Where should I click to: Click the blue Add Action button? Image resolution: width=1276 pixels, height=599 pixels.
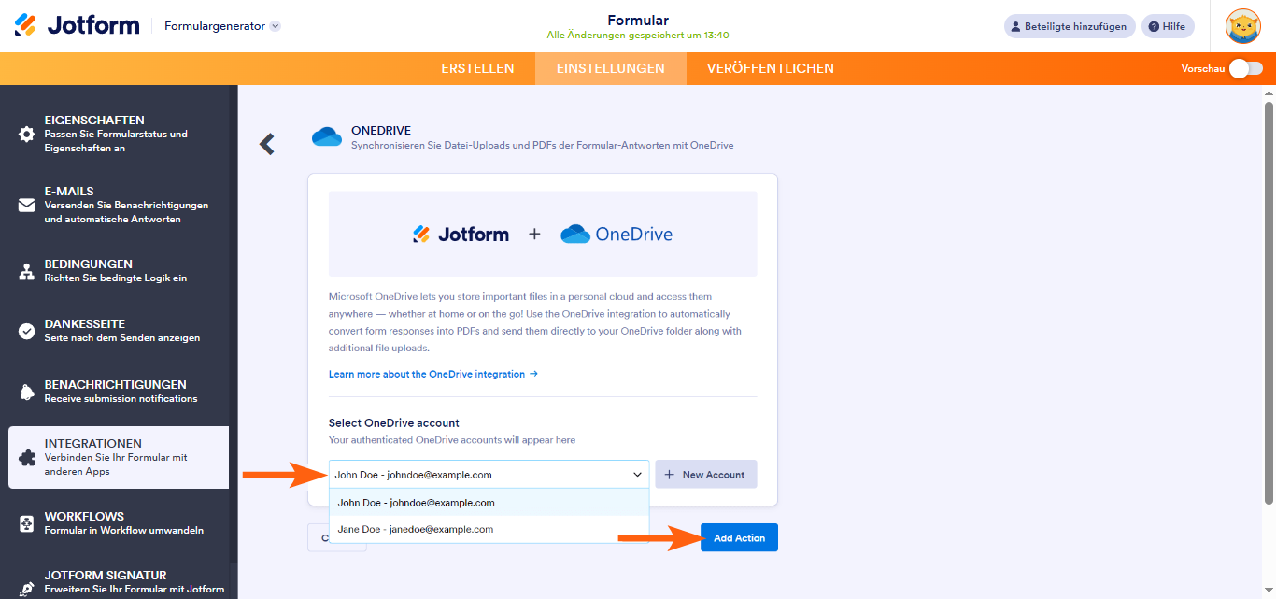coord(739,537)
